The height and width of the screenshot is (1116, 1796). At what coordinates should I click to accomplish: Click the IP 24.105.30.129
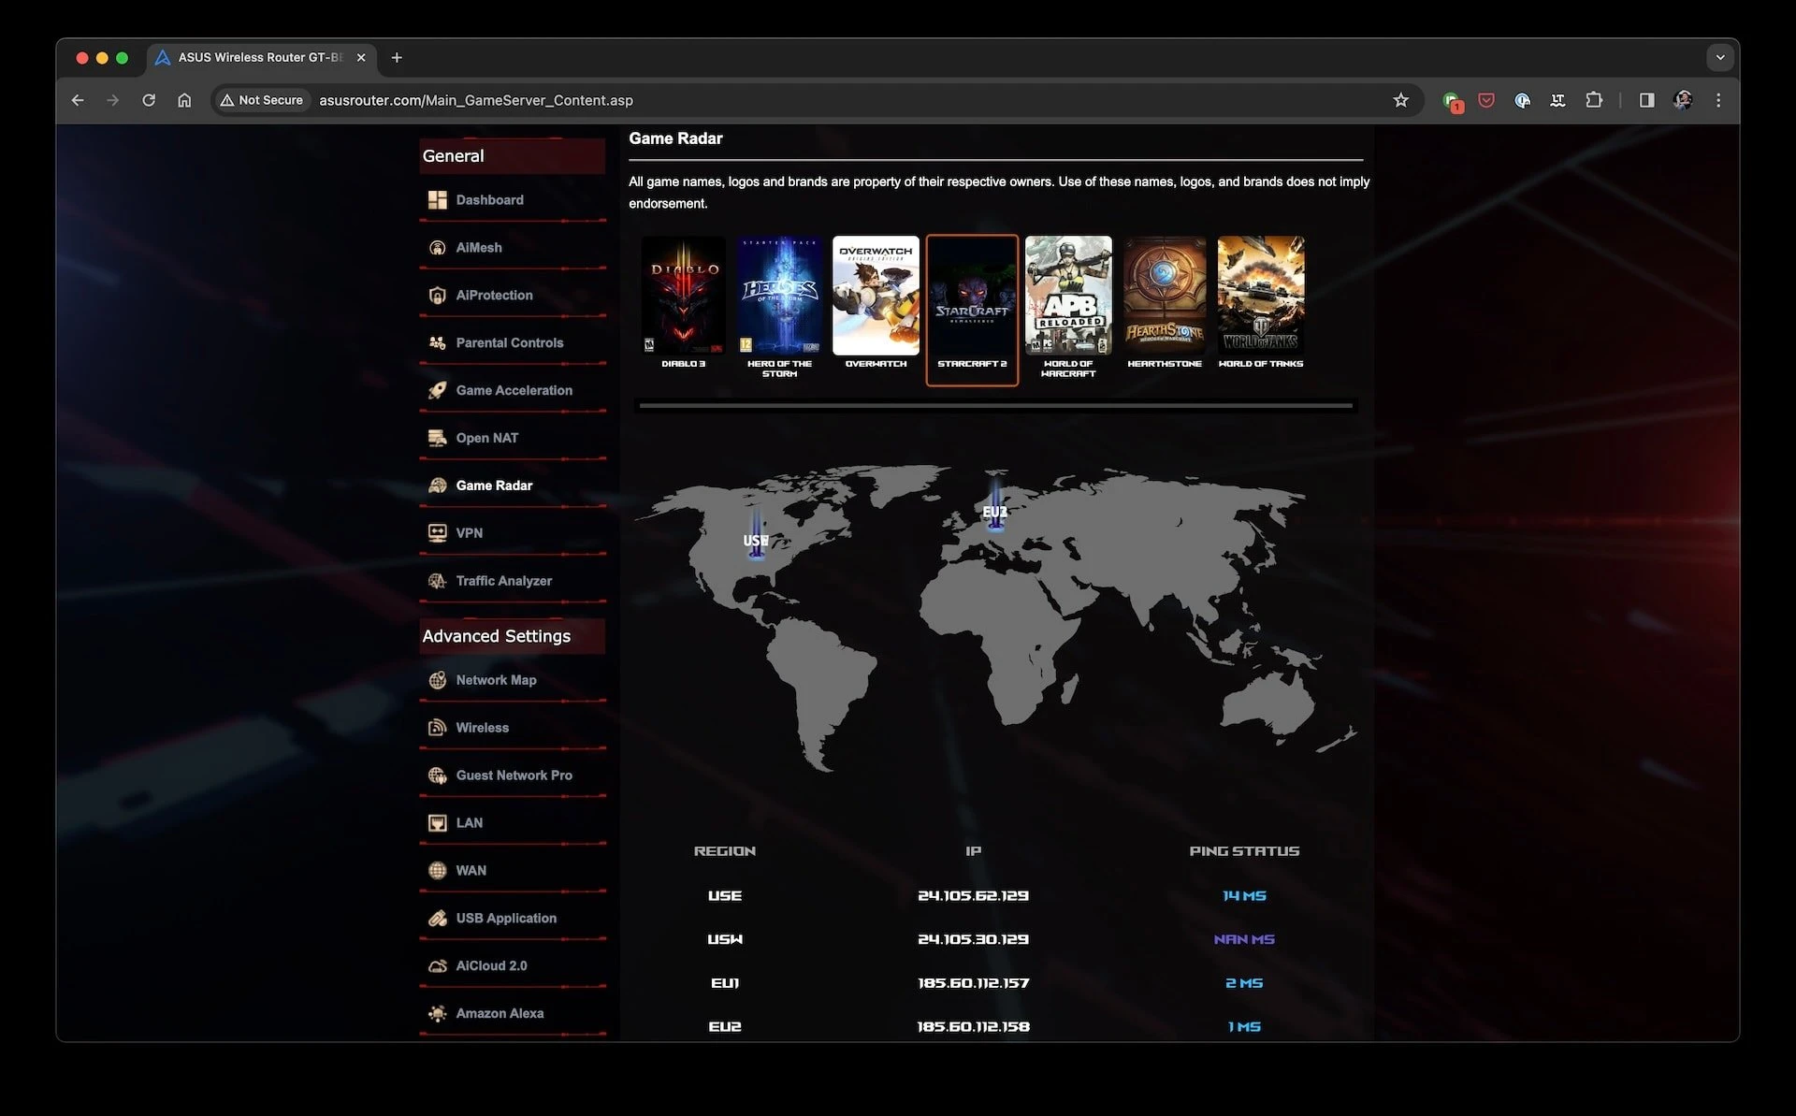(973, 939)
